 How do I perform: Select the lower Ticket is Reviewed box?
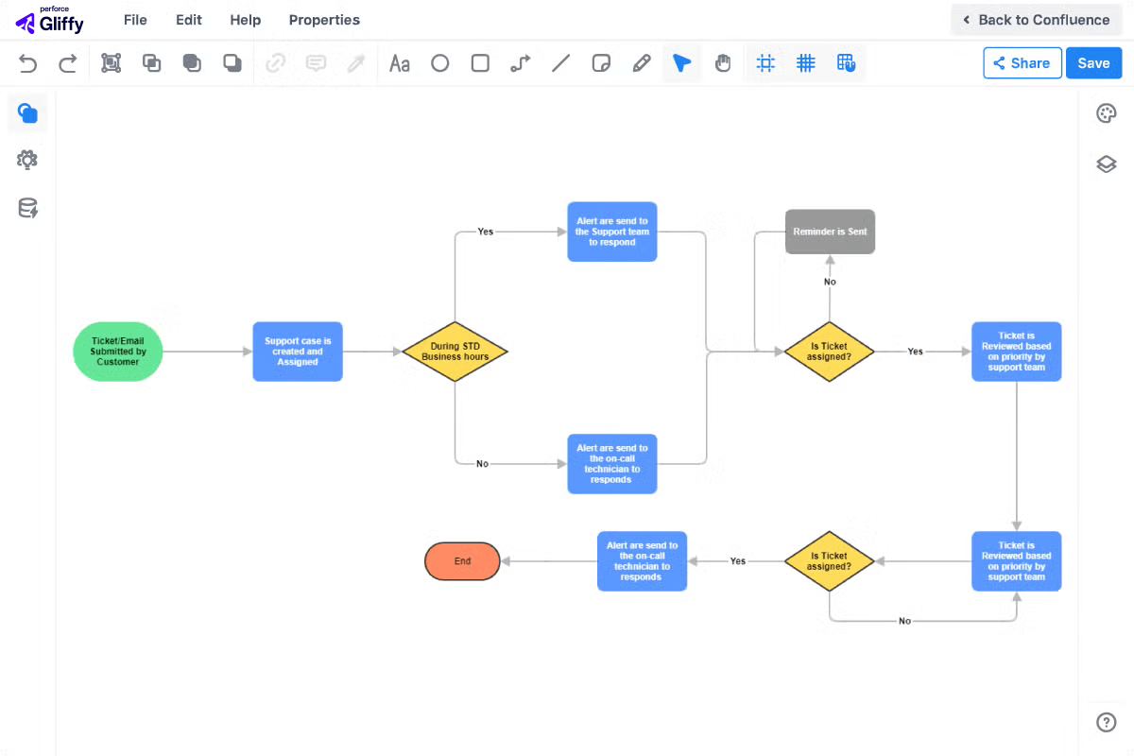[1017, 561]
